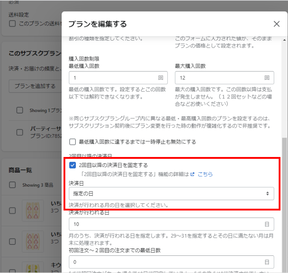Click the 商品一覧 heading in background
The width and height of the screenshot is (288, 273).
tap(20, 170)
